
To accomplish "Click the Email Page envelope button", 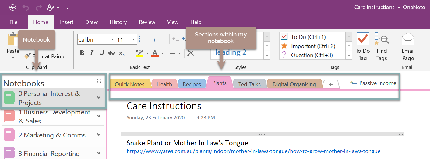I will [x=408, y=47].
